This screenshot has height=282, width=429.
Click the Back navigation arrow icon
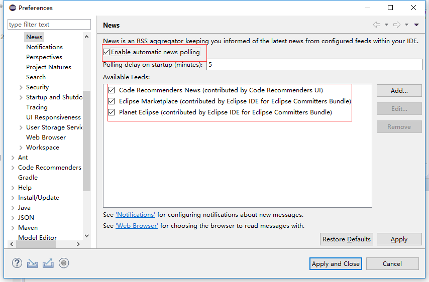(x=377, y=25)
